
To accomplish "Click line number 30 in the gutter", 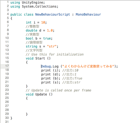I will pyautogui.click(x=7, y=118).
